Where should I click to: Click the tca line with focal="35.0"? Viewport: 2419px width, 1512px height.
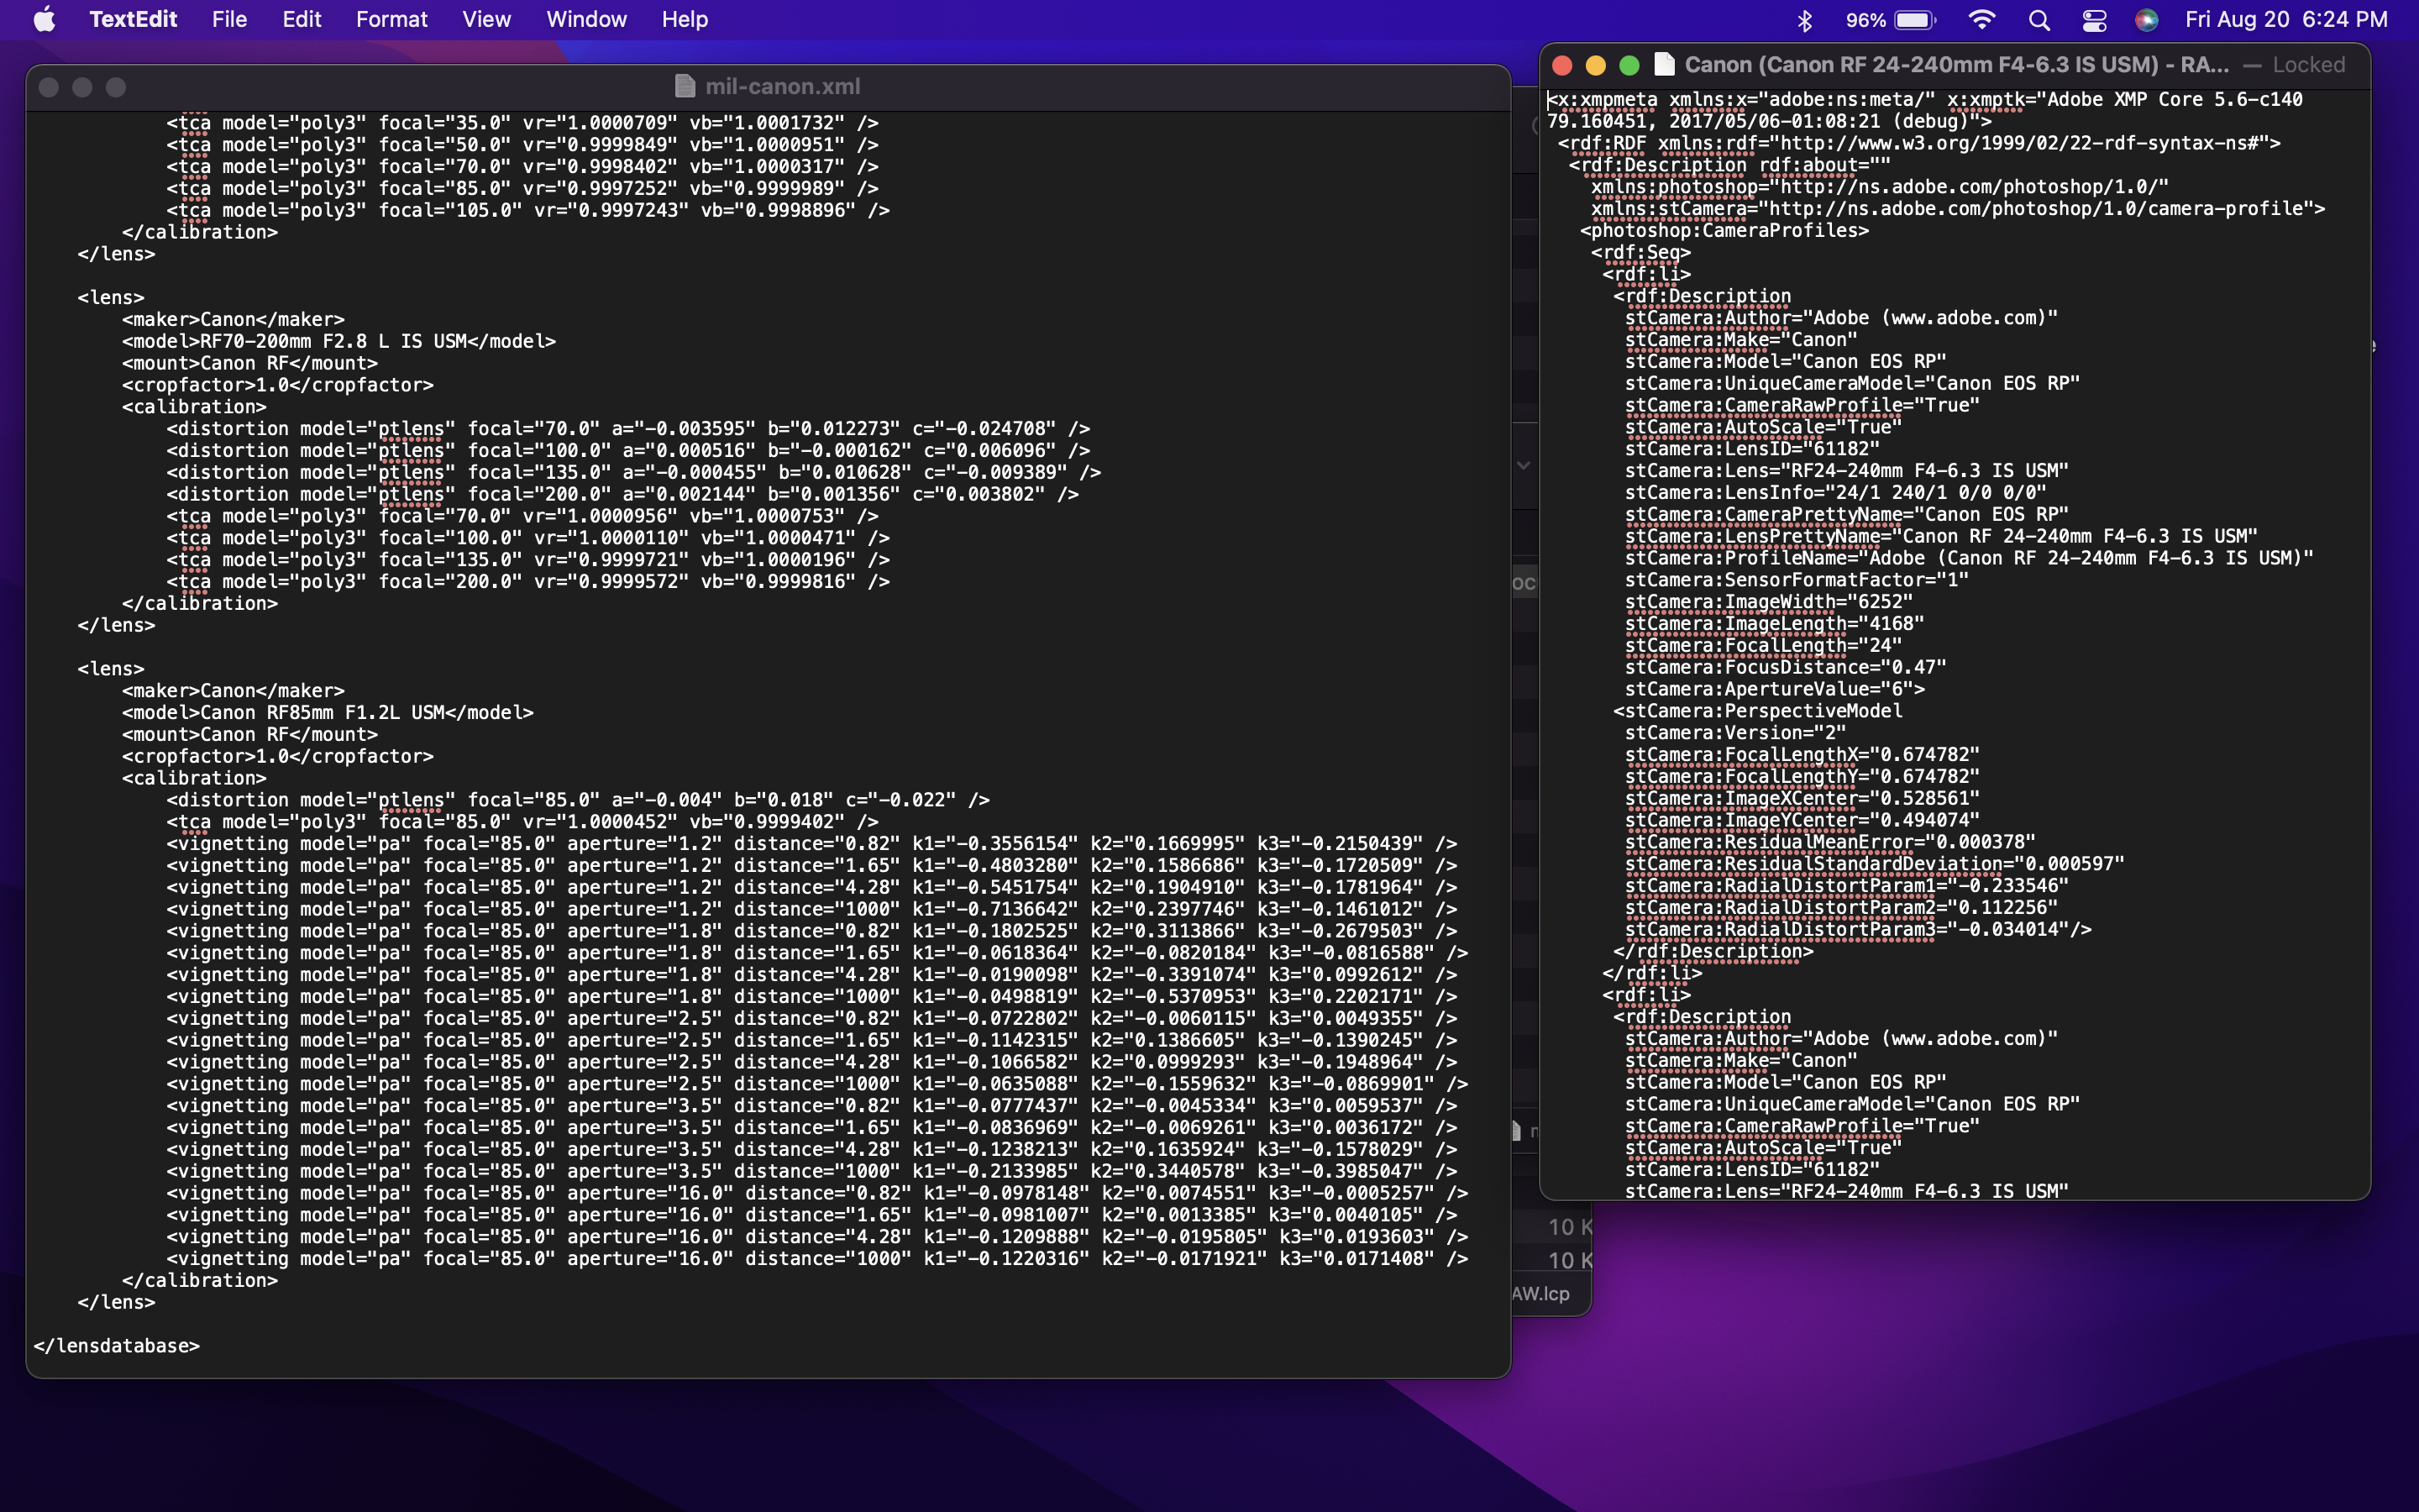(x=522, y=122)
